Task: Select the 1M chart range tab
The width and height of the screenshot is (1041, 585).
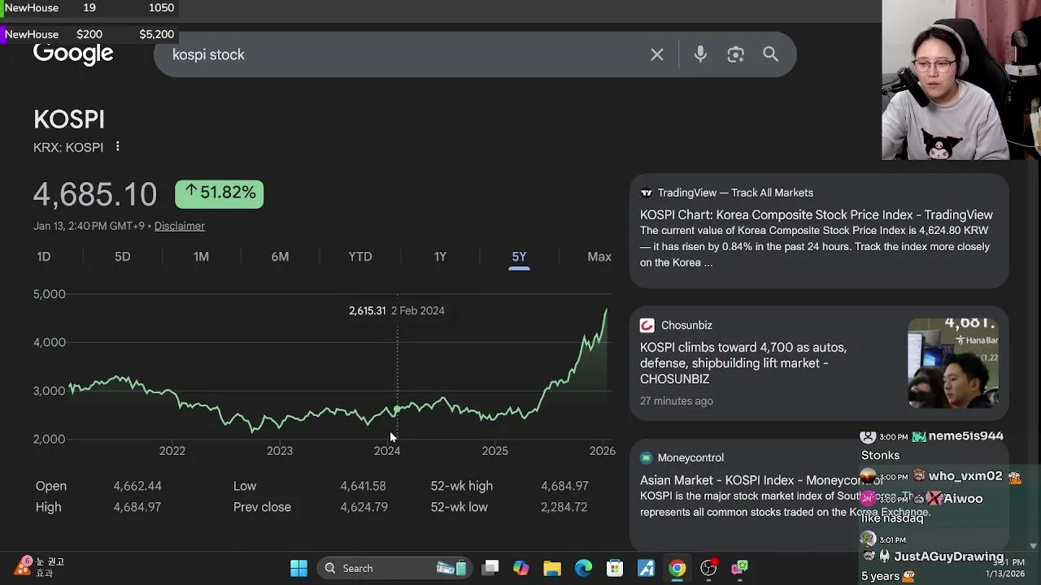Action: pyautogui.click(x=201, y=257)
